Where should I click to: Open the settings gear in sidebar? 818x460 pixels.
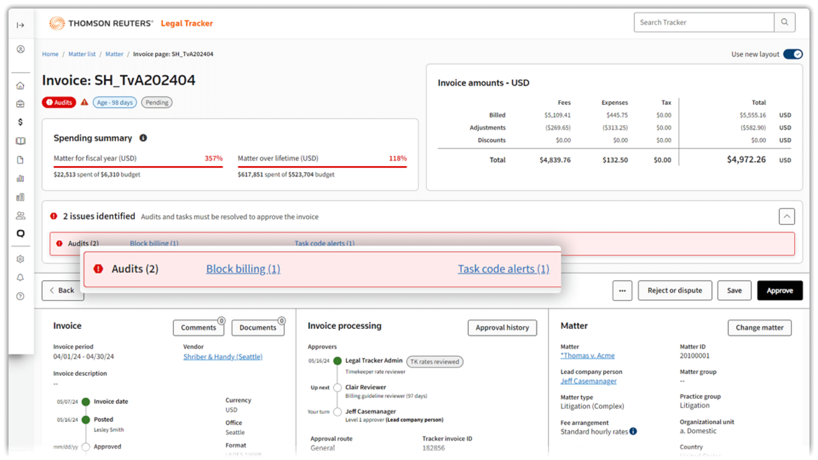[x=20, y=259]
